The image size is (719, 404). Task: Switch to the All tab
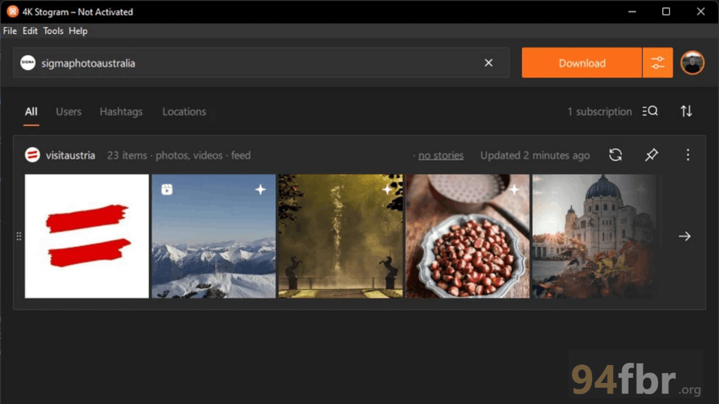click(x=31, y=112)
